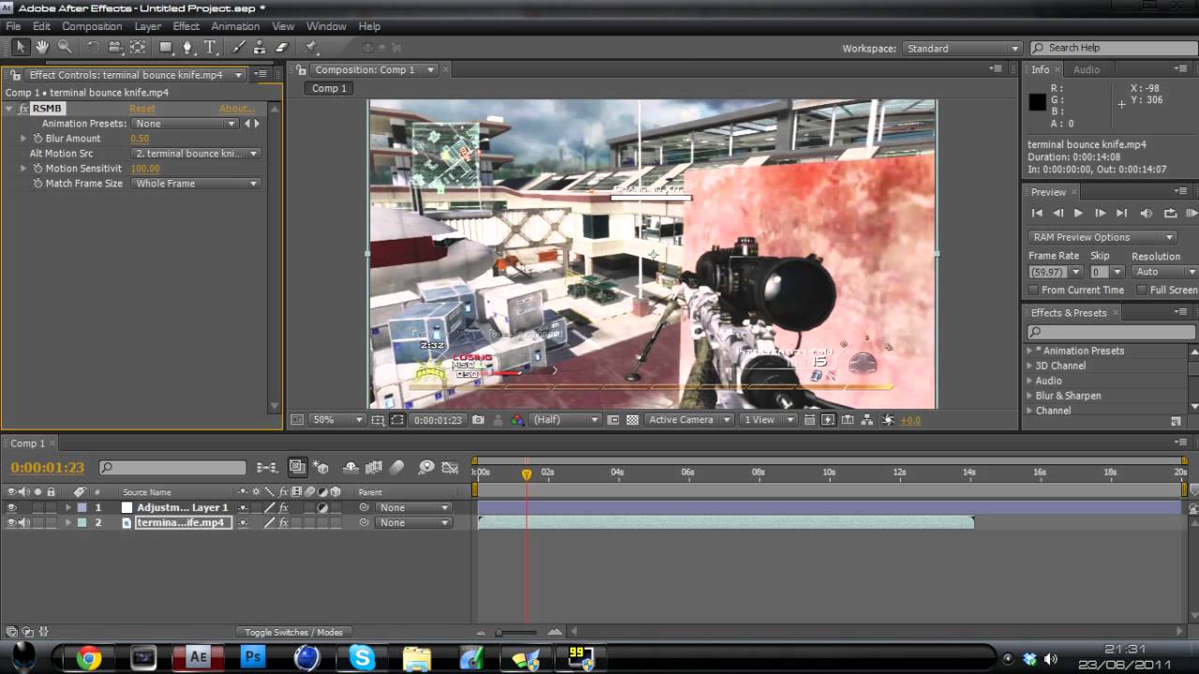
Task: Open the 50% magnification dropdown
Action: (336, 420)
